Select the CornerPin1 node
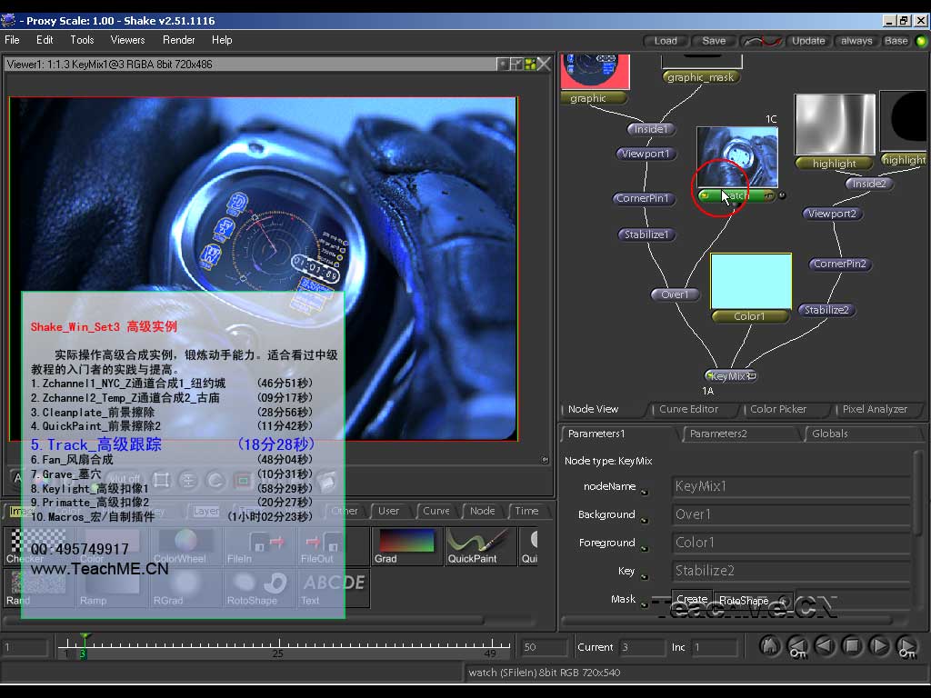931x698 pixels. [x=643, y=198]
